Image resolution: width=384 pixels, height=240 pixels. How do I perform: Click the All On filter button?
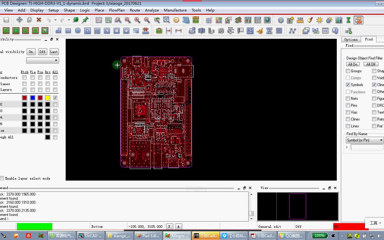pyautogui.click(x=353, y=64)
